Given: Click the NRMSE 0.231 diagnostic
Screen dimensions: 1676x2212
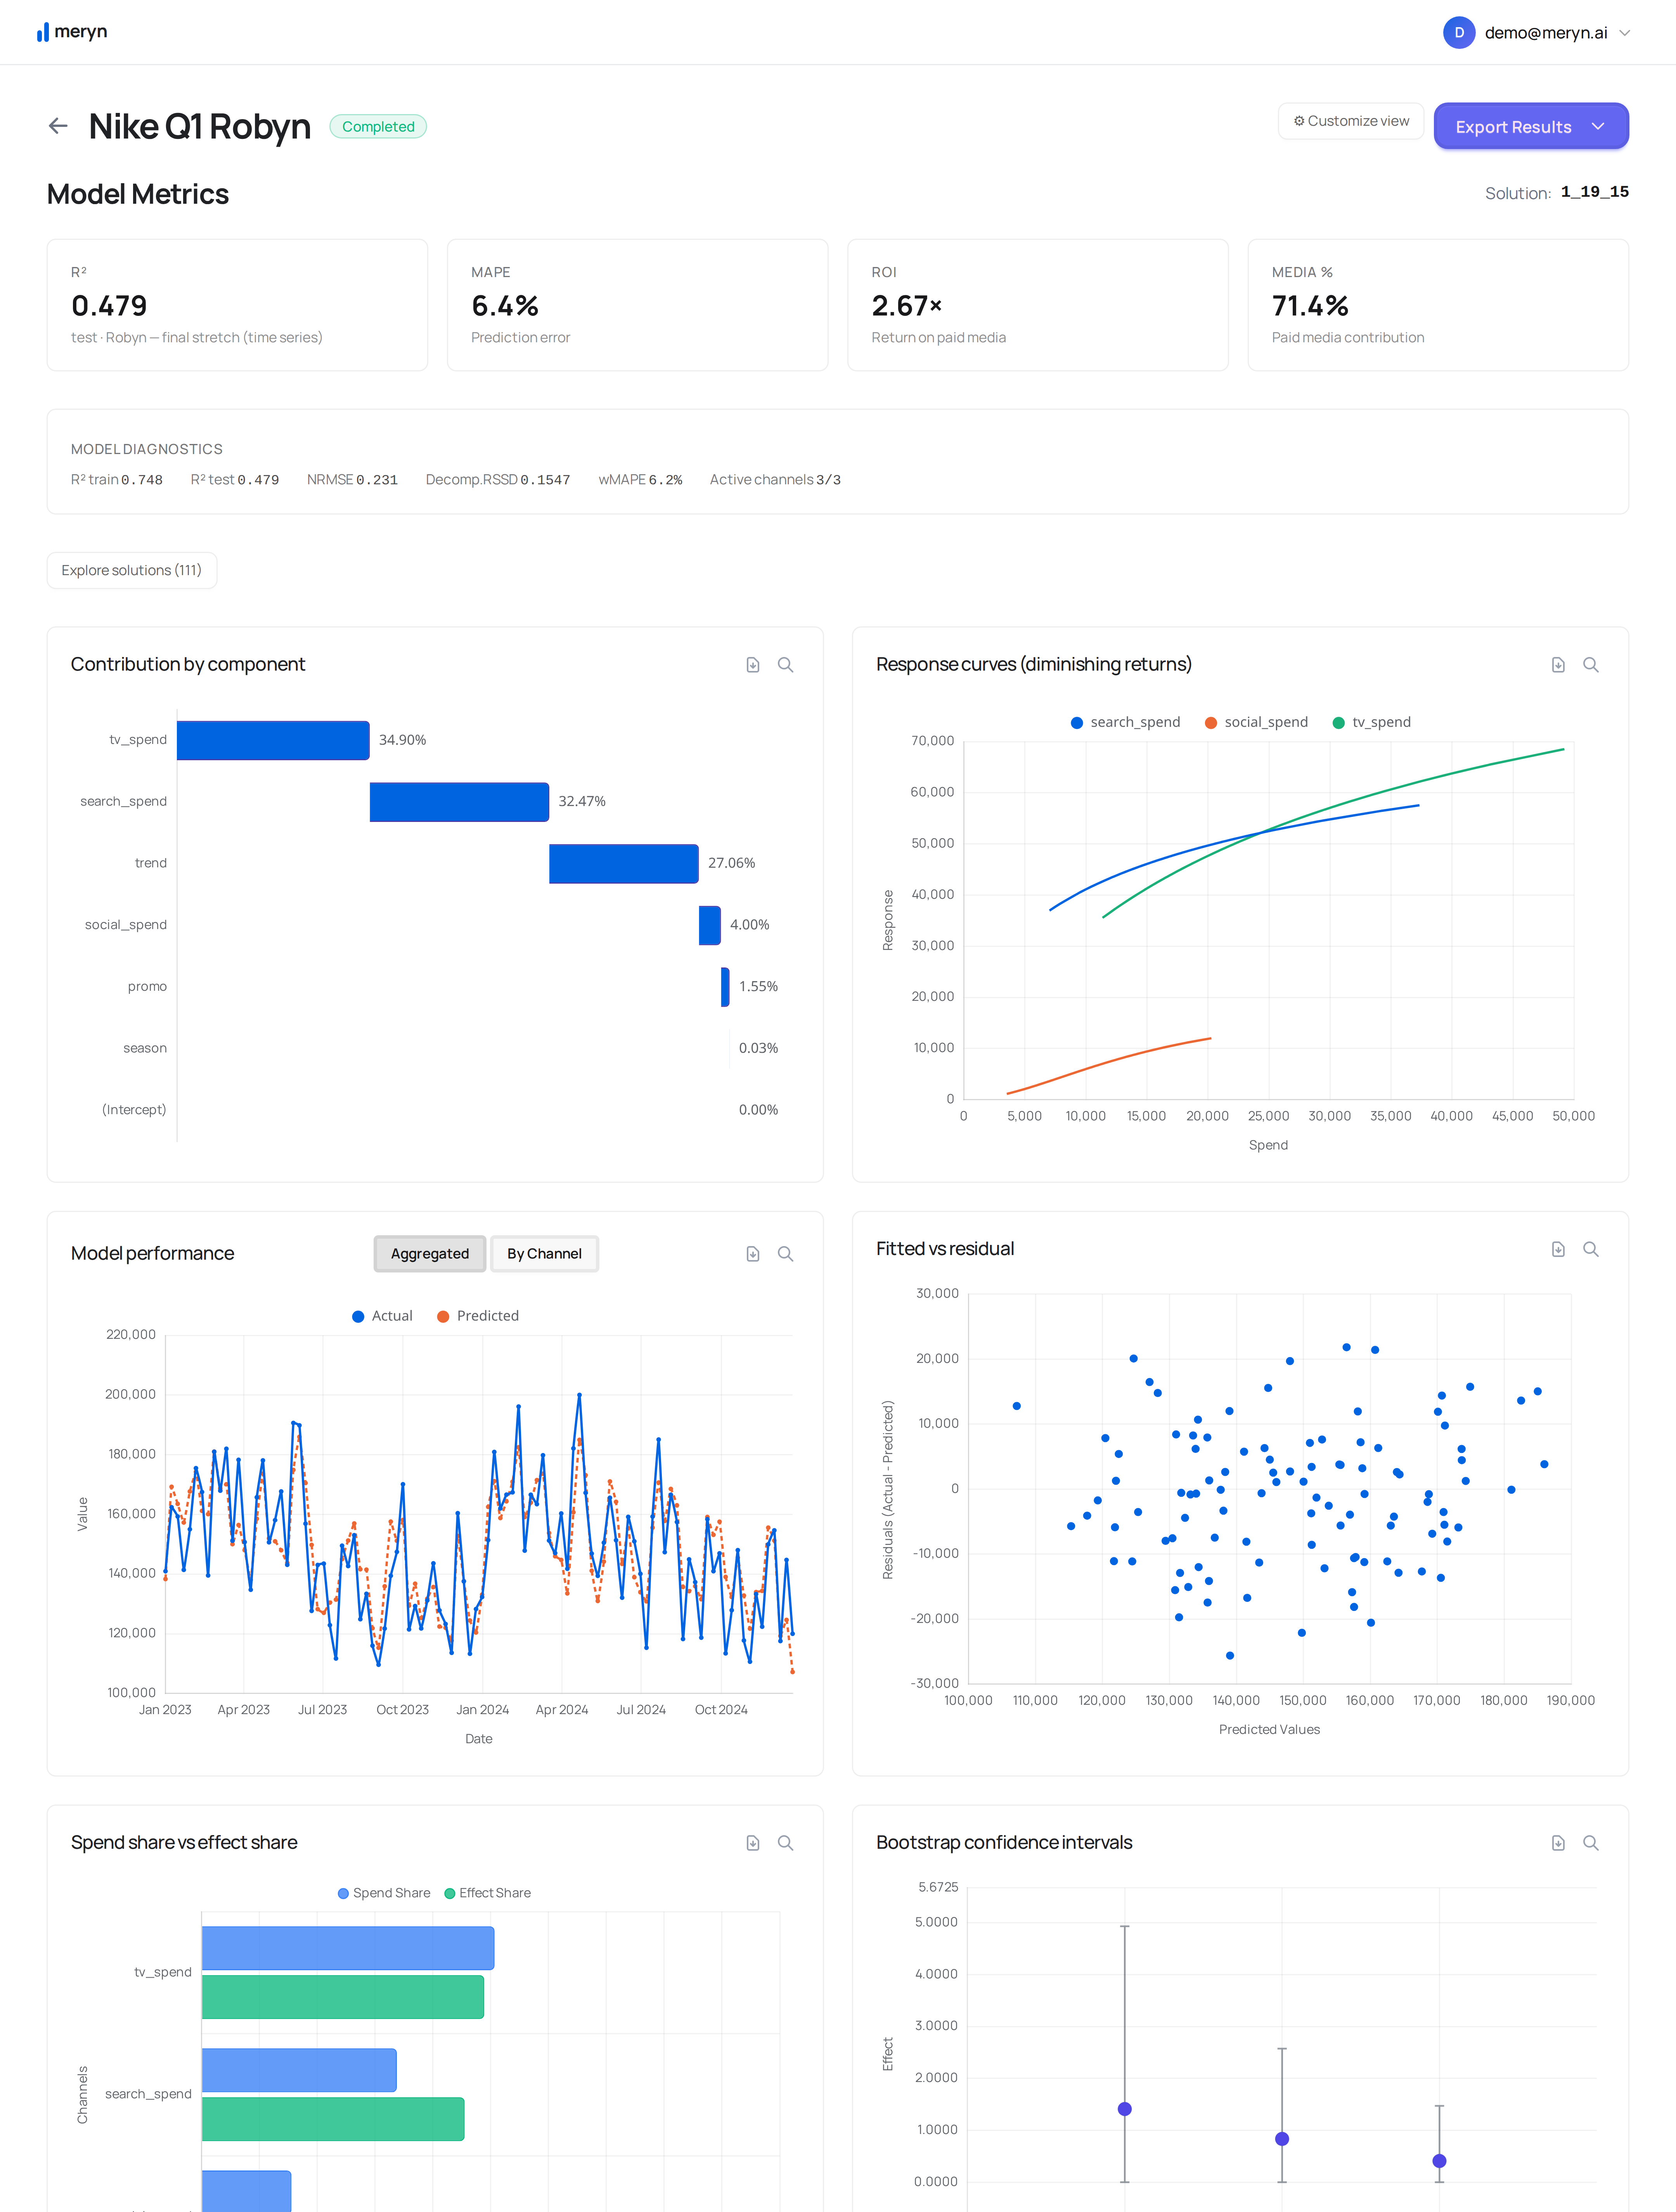Looking at the screenshot, I should [352, 480].
